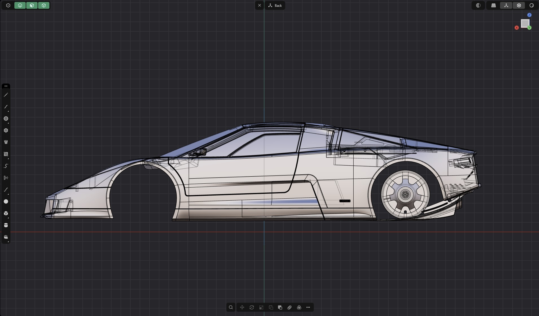Toggle the half-circle overlay display icon

pos(478,5)
